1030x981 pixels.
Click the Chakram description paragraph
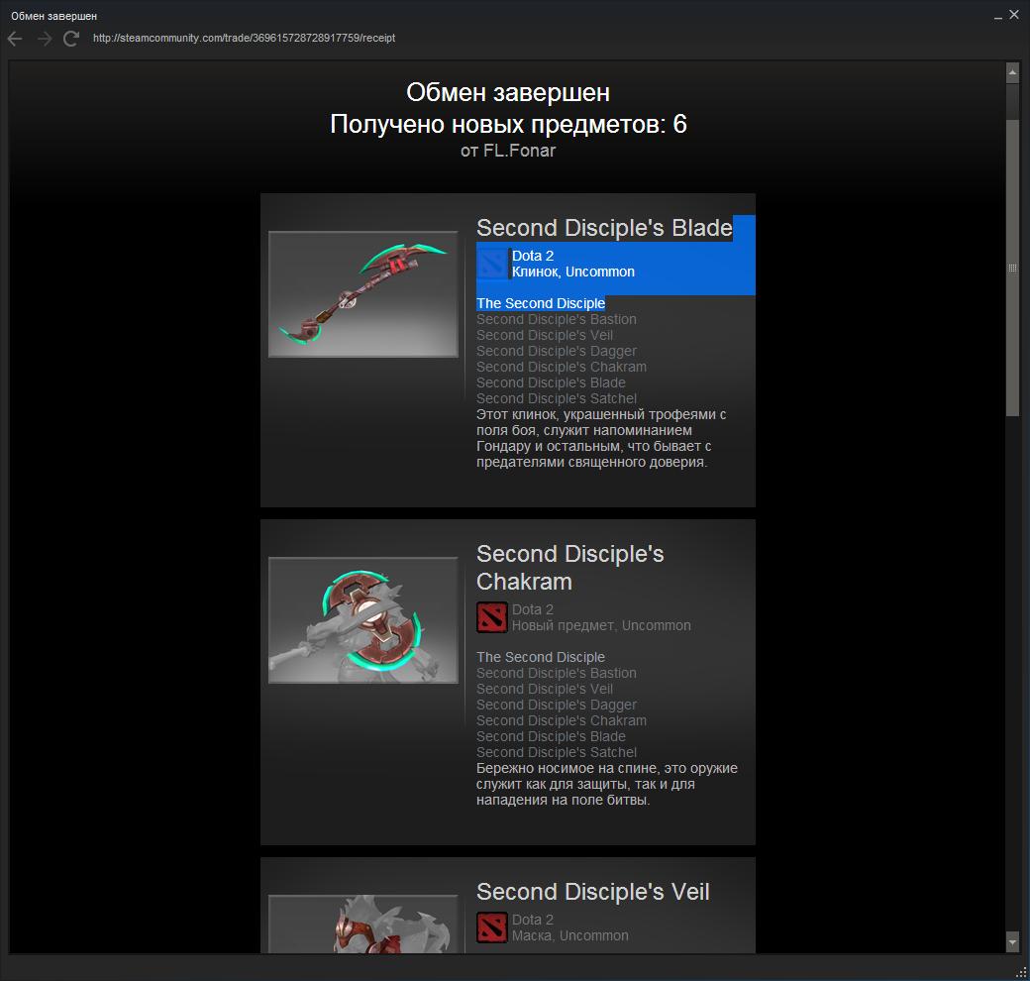coord(607,784)
